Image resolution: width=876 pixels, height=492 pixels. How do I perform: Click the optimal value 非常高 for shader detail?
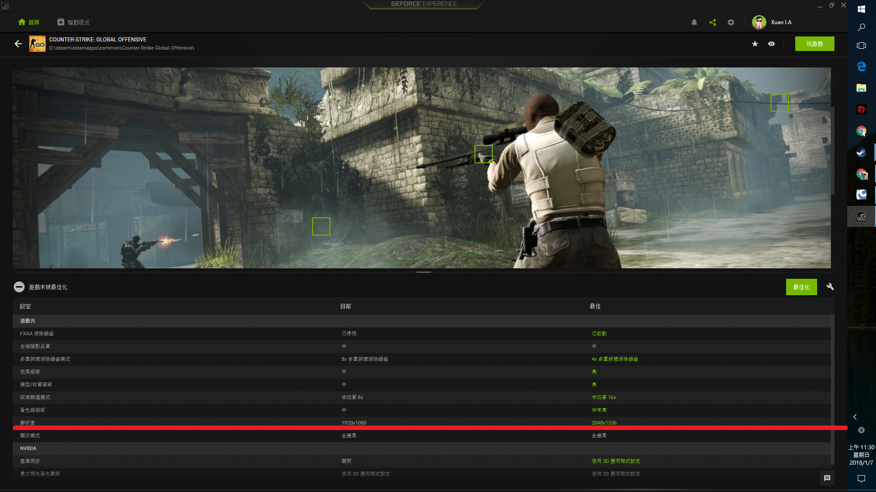tap(599, 410)
